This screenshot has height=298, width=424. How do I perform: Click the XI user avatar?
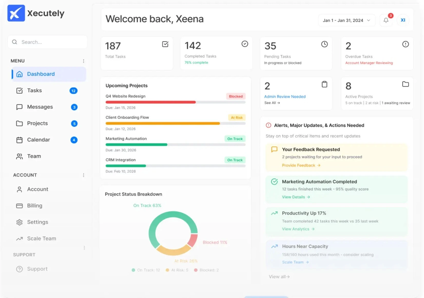(403, 20)
